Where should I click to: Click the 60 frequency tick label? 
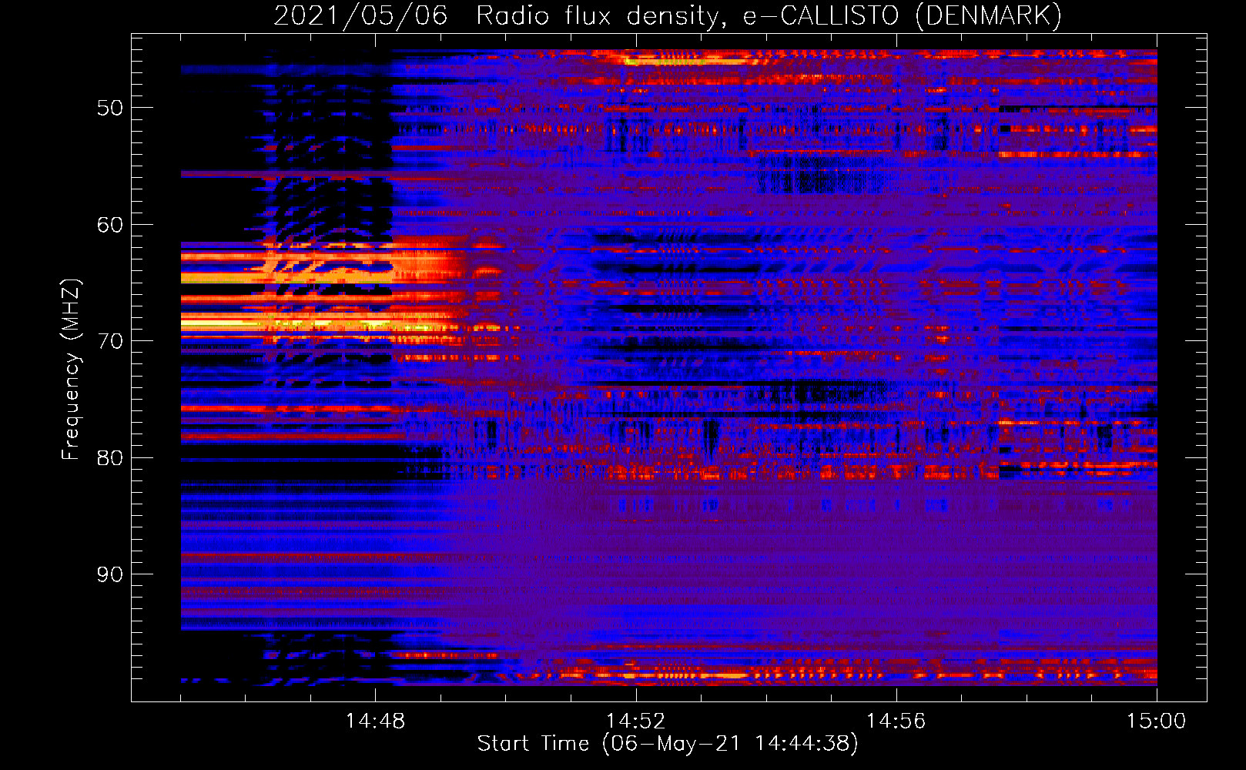pyautogui.click(x=110, y=225)
